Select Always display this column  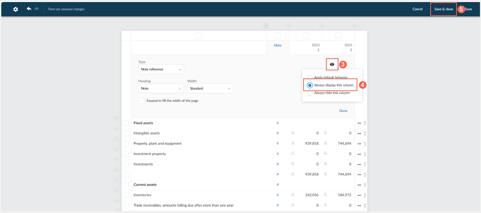310,85
